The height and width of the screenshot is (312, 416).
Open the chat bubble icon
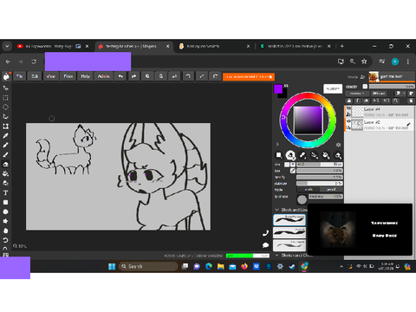265,245
